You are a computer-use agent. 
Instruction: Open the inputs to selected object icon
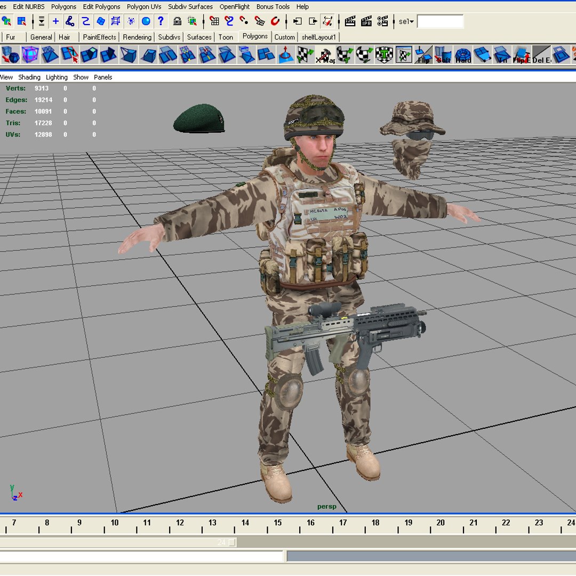click(x=297, y=21)
